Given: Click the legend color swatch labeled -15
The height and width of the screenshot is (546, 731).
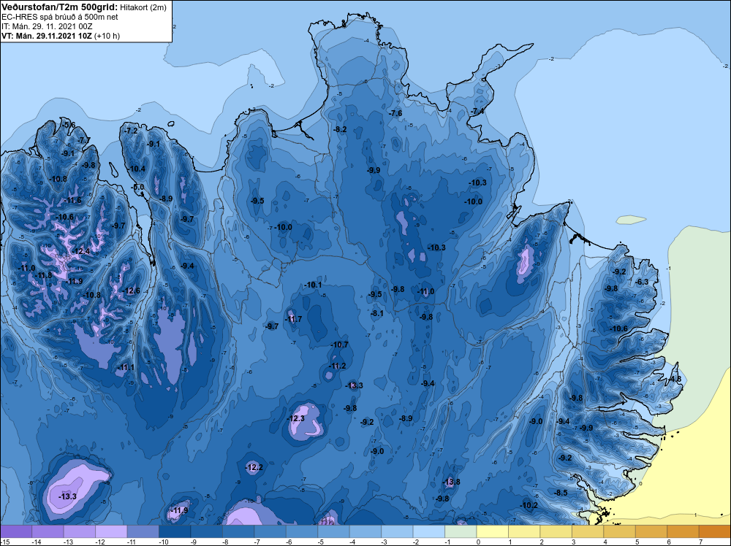Looking at the screenshot, I should (x=16, y=531).
